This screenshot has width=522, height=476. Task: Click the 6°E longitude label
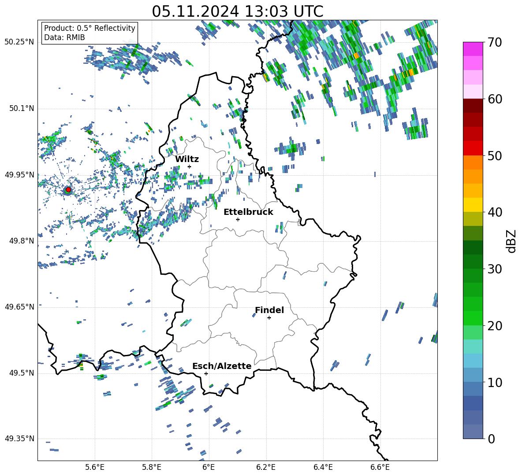(209, 467)
